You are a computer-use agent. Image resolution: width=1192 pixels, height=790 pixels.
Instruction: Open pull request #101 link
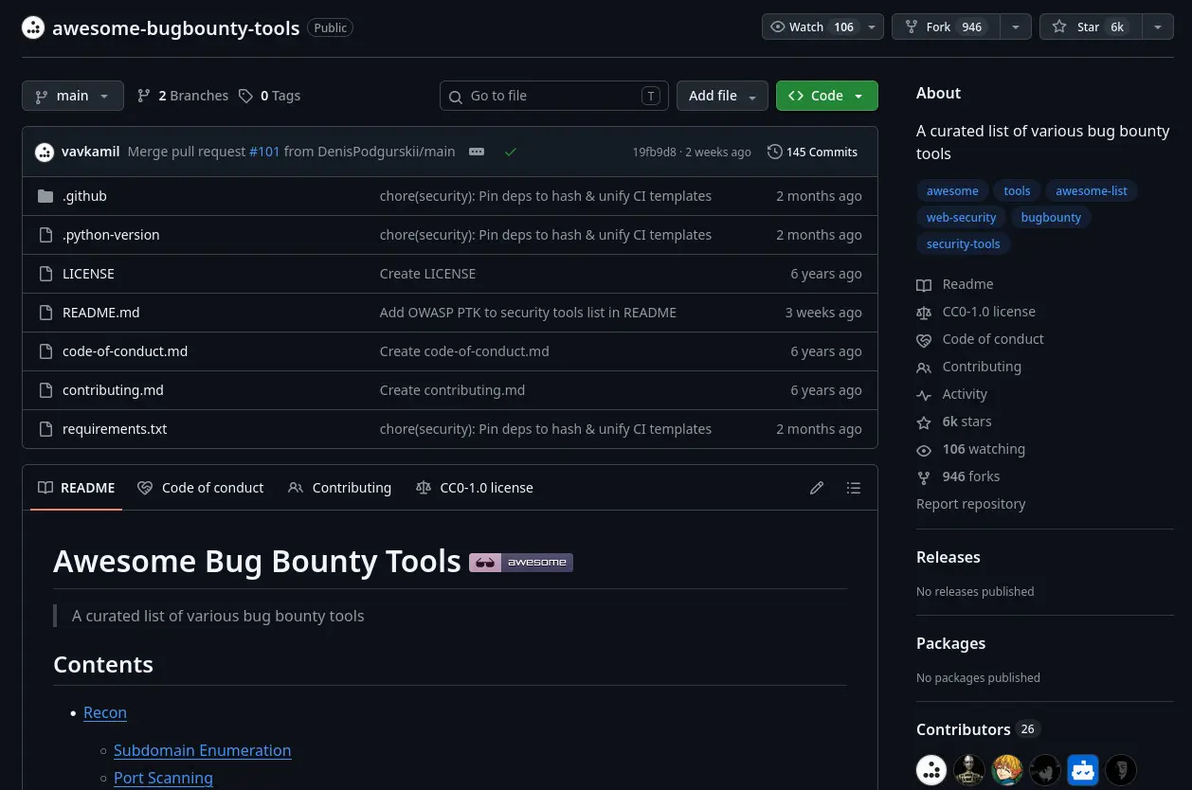coord(264,152)
